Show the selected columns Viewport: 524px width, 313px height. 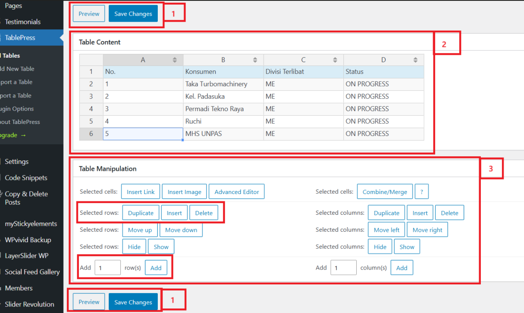point(407,247)
